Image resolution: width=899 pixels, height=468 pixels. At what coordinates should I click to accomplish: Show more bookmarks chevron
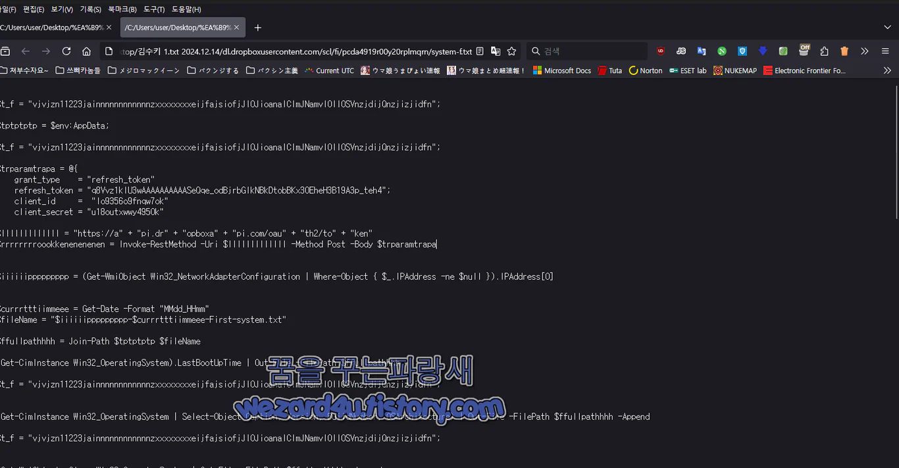(x=887, y=70)
